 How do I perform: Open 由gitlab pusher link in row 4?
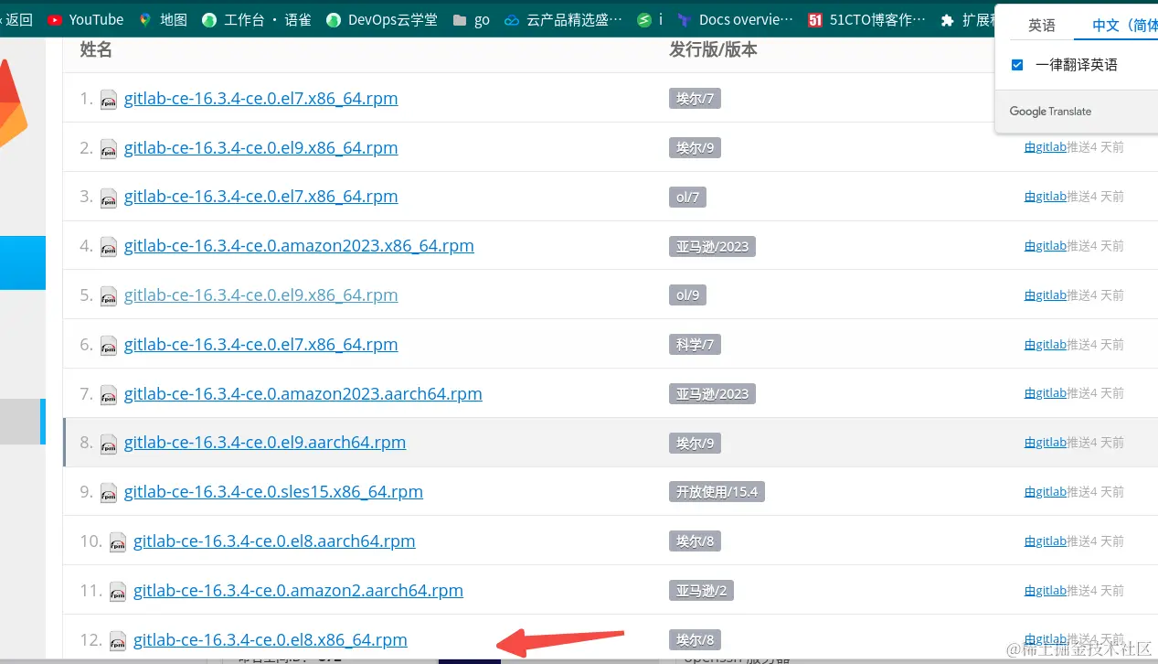pos(1046,246)
